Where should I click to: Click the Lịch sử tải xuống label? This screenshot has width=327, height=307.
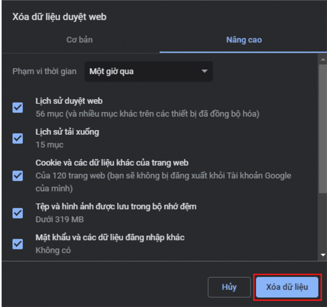(67, 132)
